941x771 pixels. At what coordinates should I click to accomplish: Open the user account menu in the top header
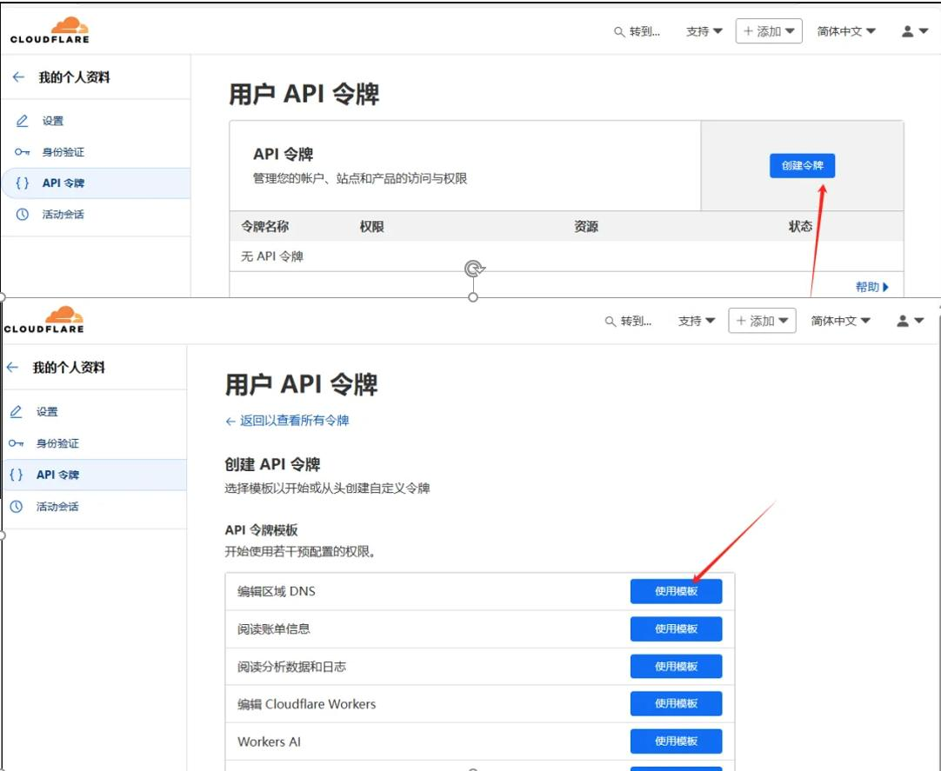(915, 31)
